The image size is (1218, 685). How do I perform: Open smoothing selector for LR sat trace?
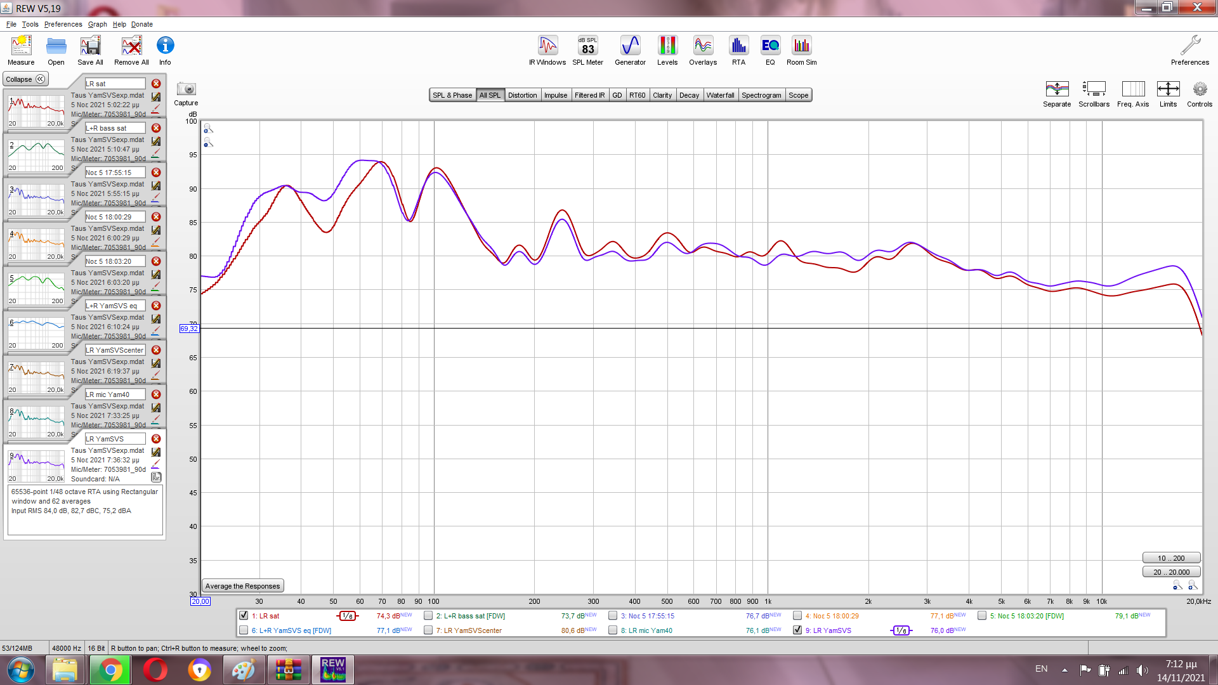[348, 616]
